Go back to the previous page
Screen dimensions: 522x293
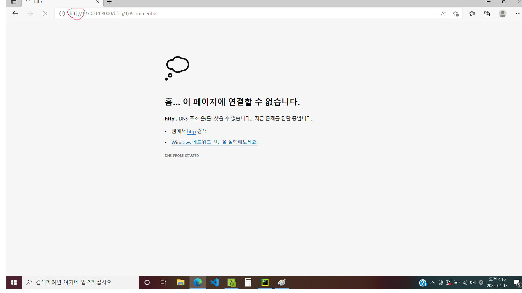pyautogui.click(x=15, y=14)
